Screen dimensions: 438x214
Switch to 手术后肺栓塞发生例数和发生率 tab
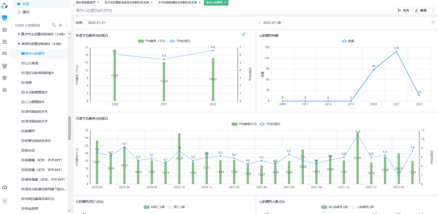click(177, 2)
